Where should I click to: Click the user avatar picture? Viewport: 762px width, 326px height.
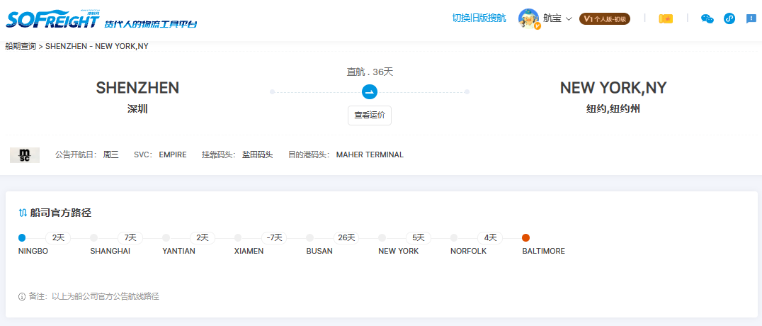528,18
